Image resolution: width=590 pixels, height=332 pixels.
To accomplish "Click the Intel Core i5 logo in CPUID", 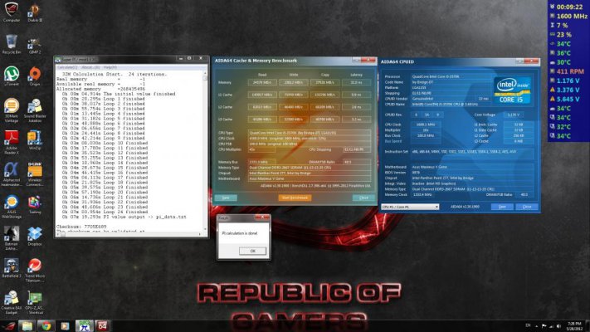I will pyautogui.click(x=512, y=90).
